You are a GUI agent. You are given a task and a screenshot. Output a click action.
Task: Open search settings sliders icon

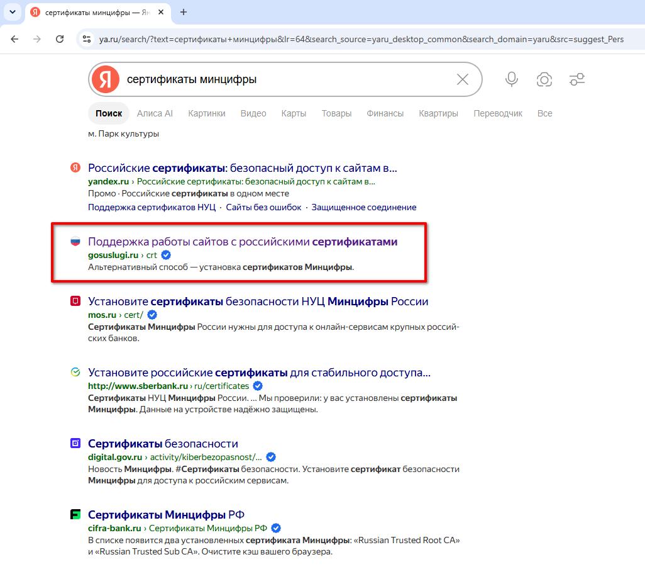(577, 79)
